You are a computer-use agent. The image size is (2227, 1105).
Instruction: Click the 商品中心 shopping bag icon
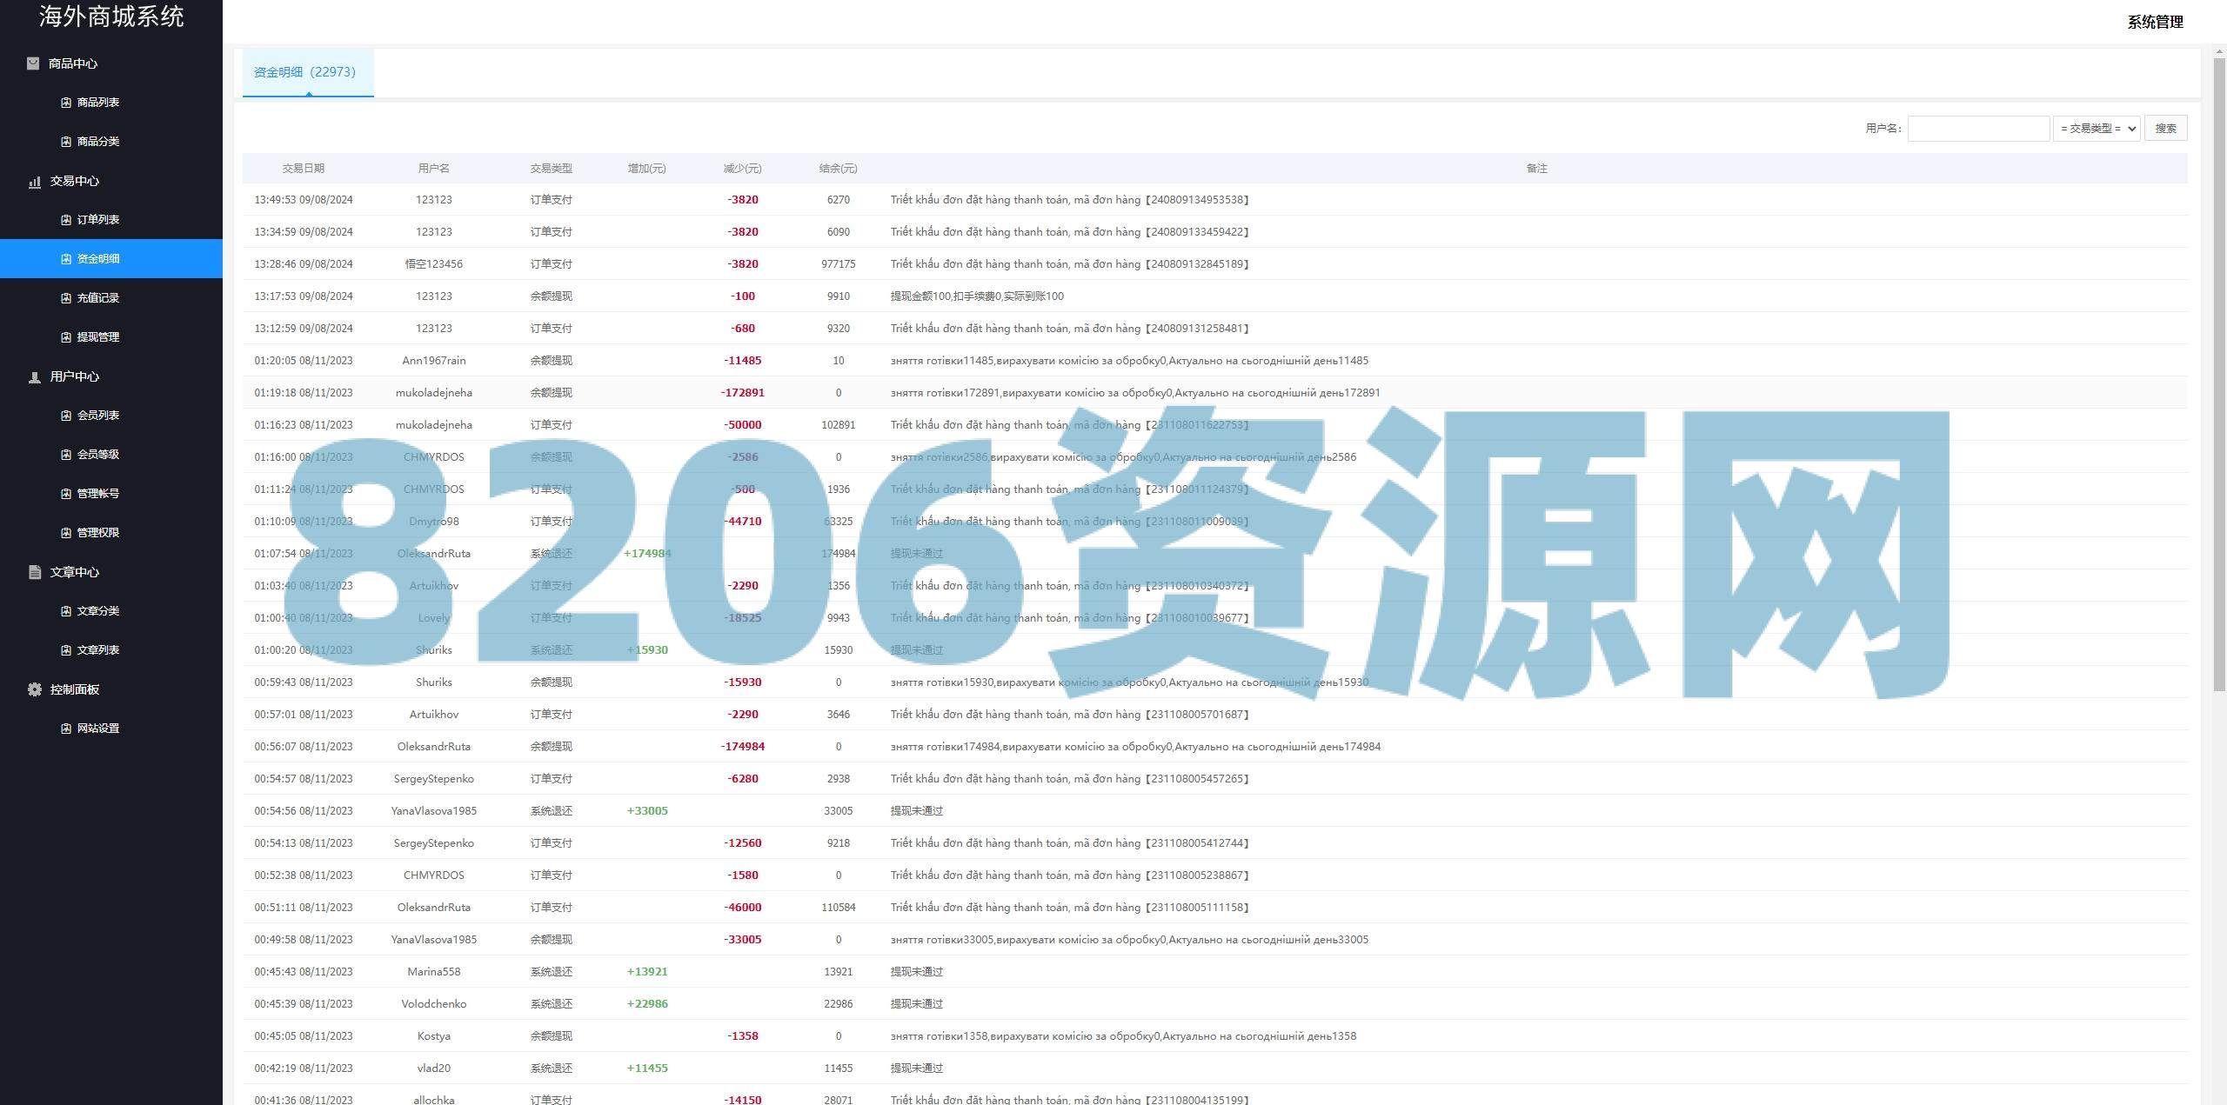pos(33,63)
